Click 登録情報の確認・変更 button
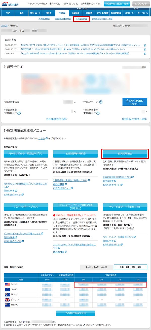151x330 pixels. (x=117, y=4)
